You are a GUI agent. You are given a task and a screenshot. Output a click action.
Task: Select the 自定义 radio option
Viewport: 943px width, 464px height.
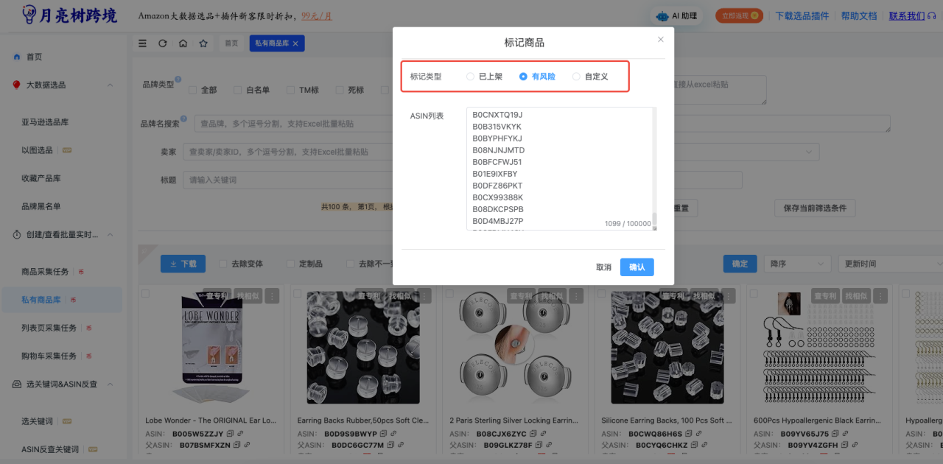pos(577,77)
